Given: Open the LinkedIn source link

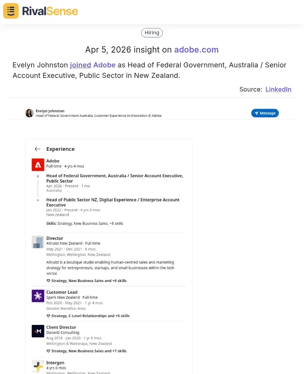Looking at the screenshot, I should [278, 89].
